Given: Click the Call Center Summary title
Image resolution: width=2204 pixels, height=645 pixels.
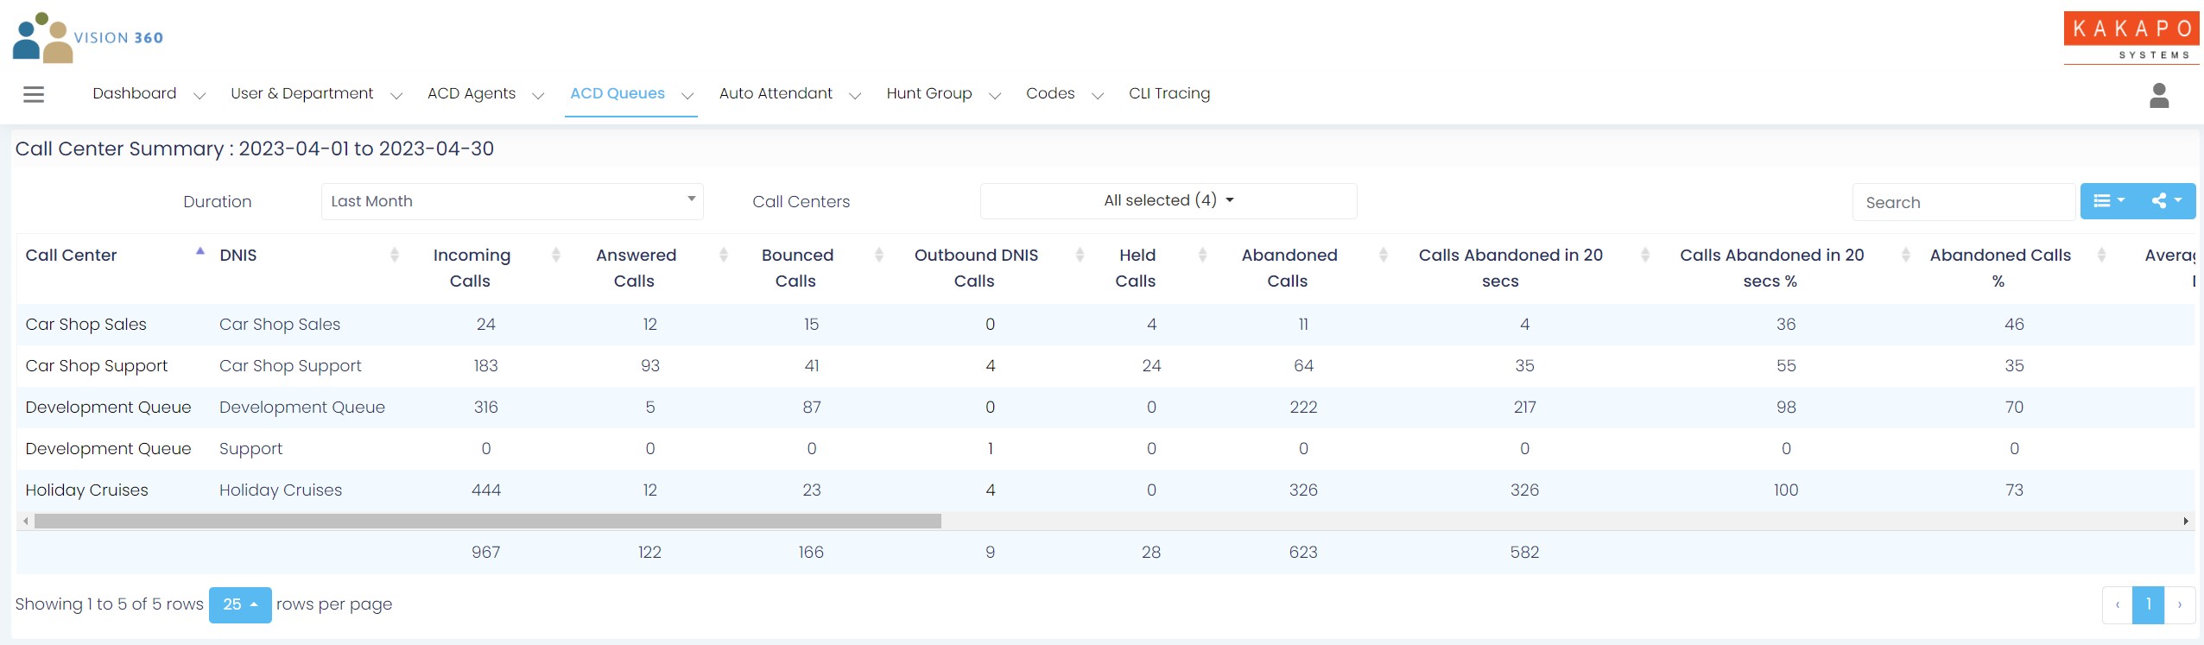Looking at the screenshot, I should pos(255,149).
